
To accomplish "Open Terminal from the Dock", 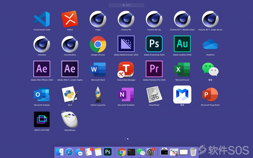I will (131, 152).
